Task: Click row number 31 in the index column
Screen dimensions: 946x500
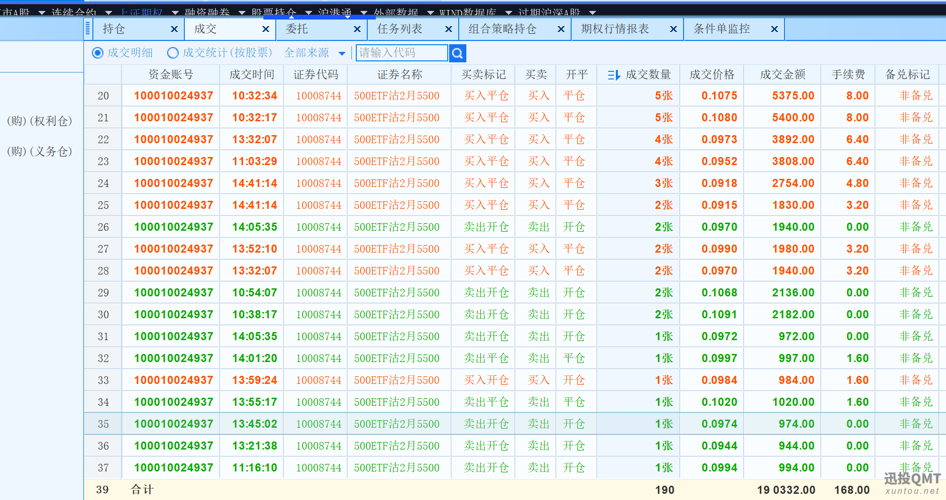Action: (x=103, y=336)
